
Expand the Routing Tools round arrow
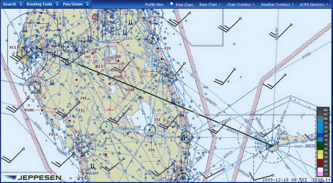click(x=57, y=4)
